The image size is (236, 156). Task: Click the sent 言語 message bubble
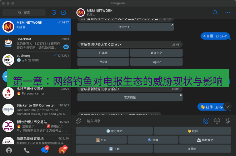(x=215, y=36)
